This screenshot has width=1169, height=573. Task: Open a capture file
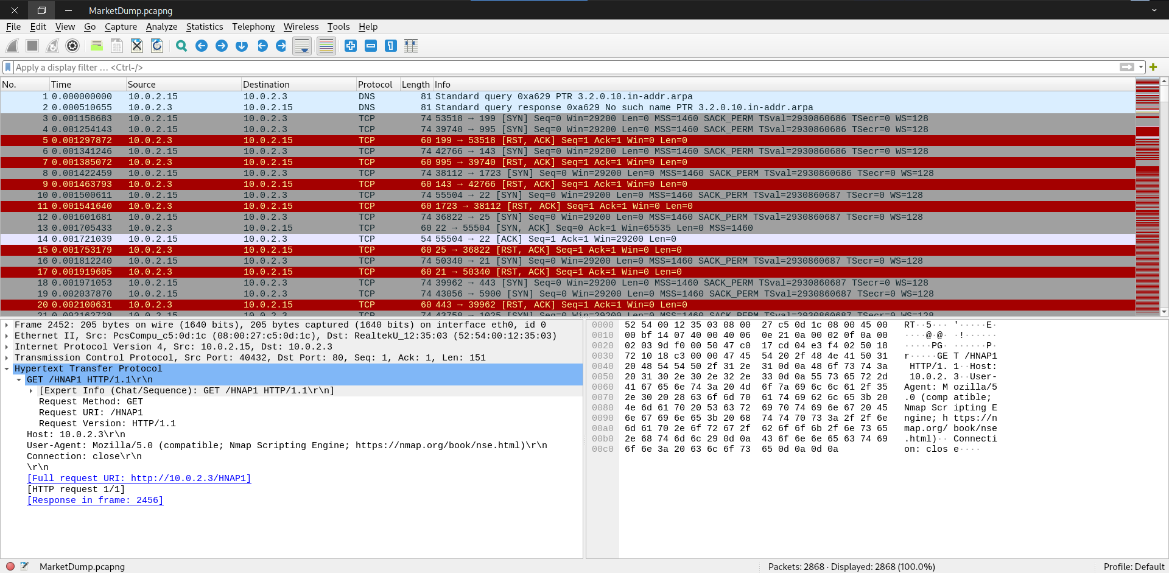97,46
